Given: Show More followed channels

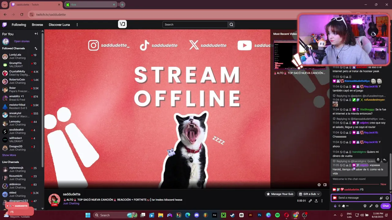Looking at the screenshot, I should click(x=9, y=155).
